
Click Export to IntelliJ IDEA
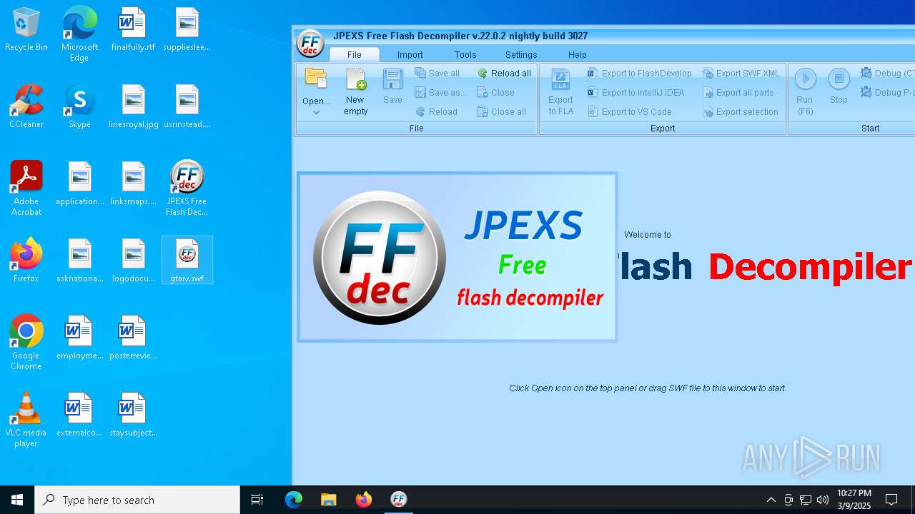point(635,93)
